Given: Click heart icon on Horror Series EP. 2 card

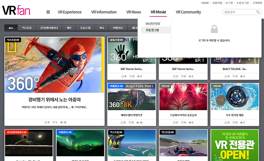Looking at the screenshot, I should tap(131, 76).
